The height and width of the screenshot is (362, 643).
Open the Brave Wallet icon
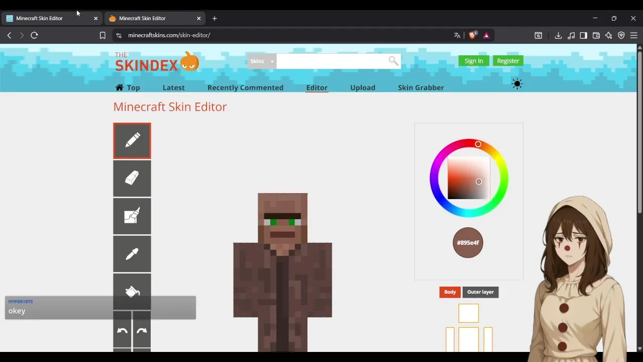pos(596,35)
